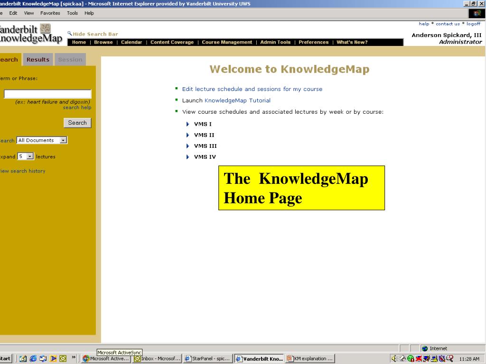This screenshot has width=486, height=364.
Task: Open Calendar in navigation bar
Action: pyautogui.click(x=131, y=42)
